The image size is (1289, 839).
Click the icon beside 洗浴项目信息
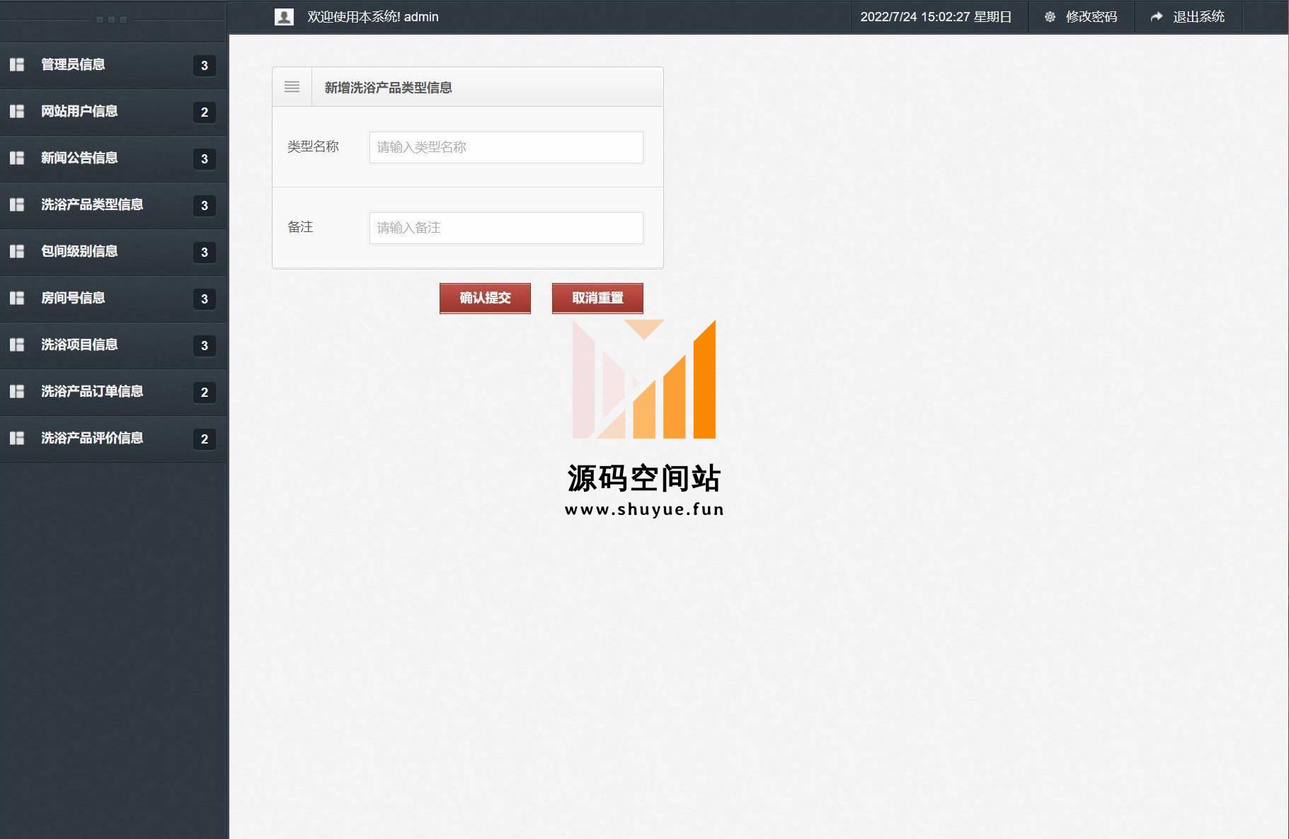tap(17, 345)
